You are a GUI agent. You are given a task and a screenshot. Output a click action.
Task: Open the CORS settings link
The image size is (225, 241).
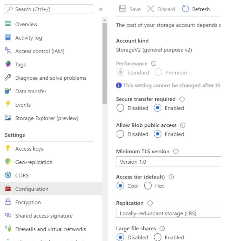click(22, 176)
